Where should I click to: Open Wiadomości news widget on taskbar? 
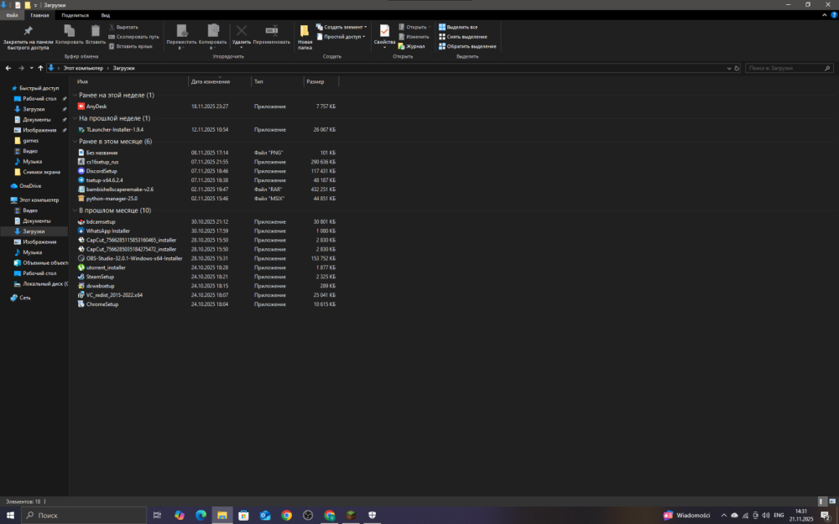click(x=686, y=515)
